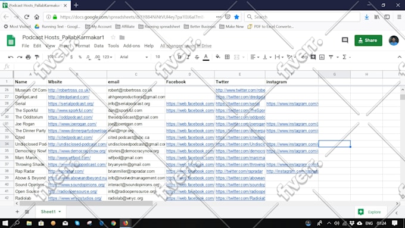Click the account profile avatar
The height and width of the screenshot is (228, 405).
click(394, 40)
